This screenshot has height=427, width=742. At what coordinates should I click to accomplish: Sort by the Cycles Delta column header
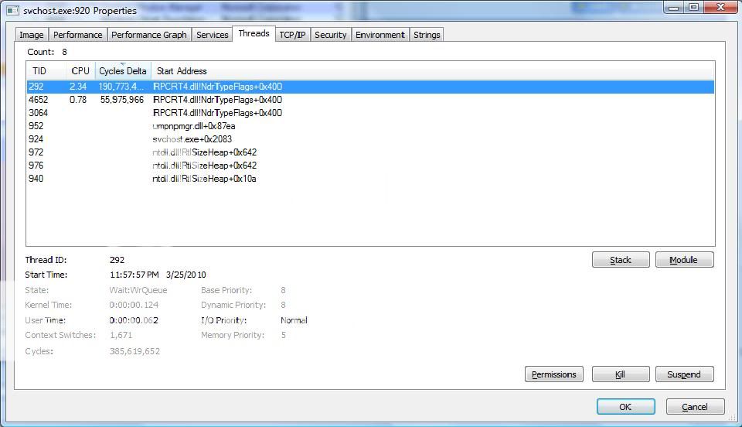pyautogui.click(x=123, y=71)
